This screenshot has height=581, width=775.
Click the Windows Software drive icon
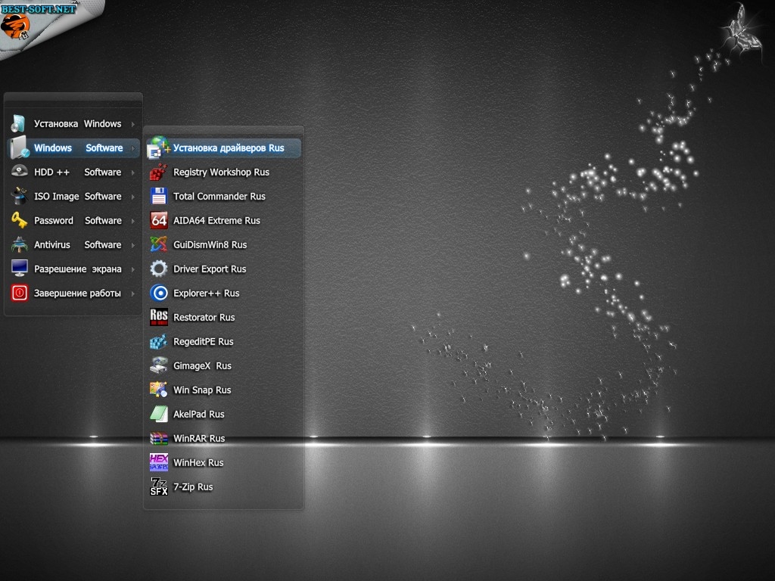click(x=19, y=148)
